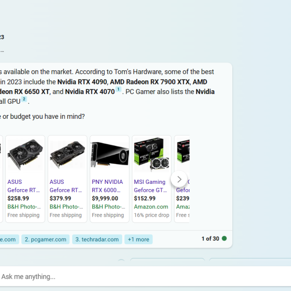Click the green status dot beside 1 of 30
This screenshot has width=291, height=291.
224,239
